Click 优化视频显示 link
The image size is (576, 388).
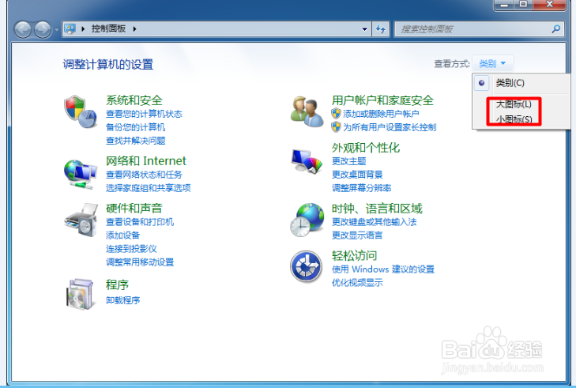pos(357,283)
